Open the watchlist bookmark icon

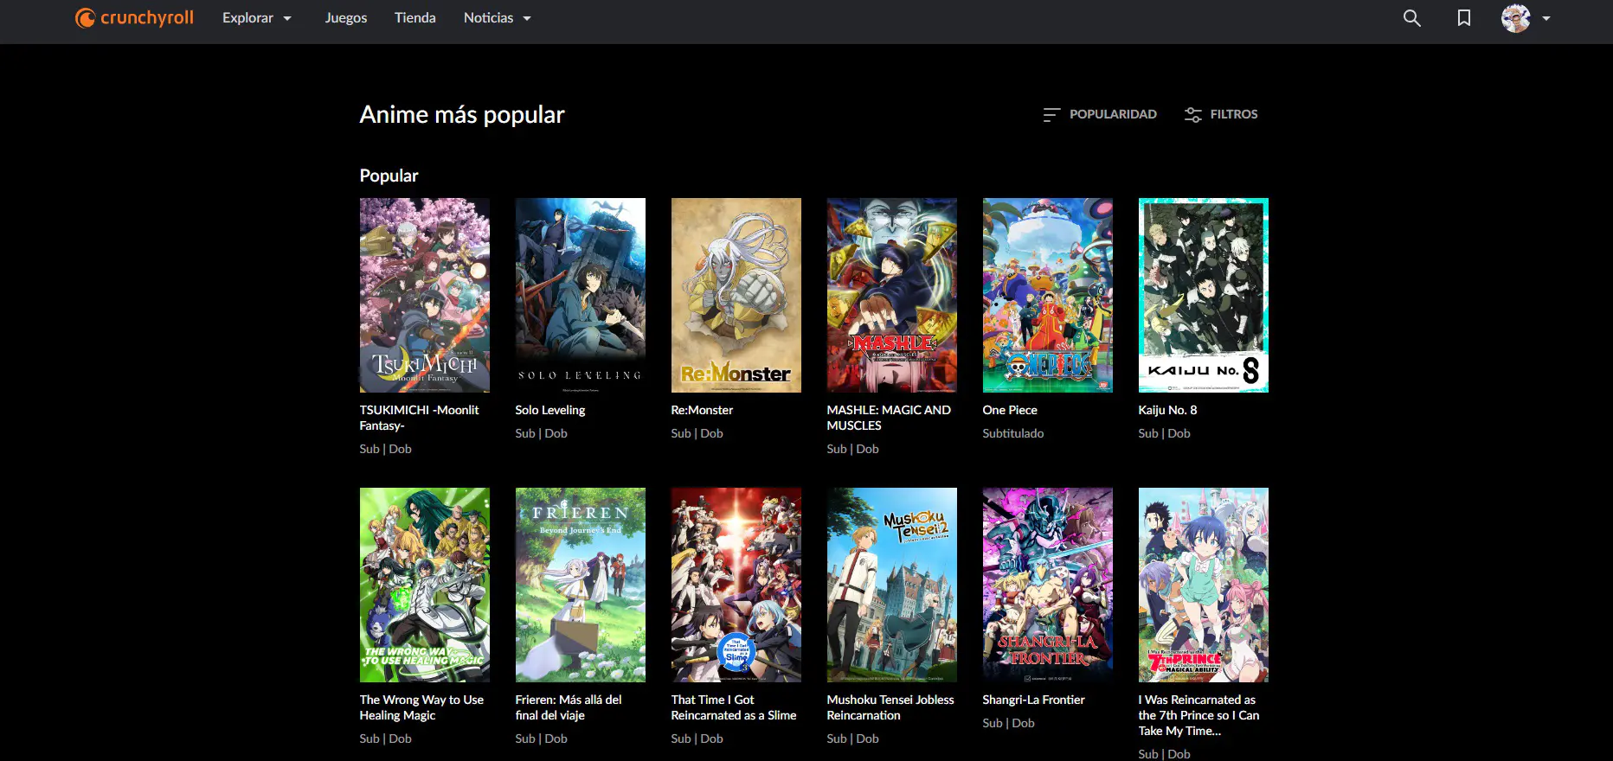[x=1463, y=18]
